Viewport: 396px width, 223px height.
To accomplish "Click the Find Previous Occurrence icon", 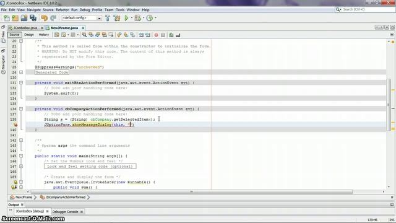I will pyautogui.click(x=91, y=35).
